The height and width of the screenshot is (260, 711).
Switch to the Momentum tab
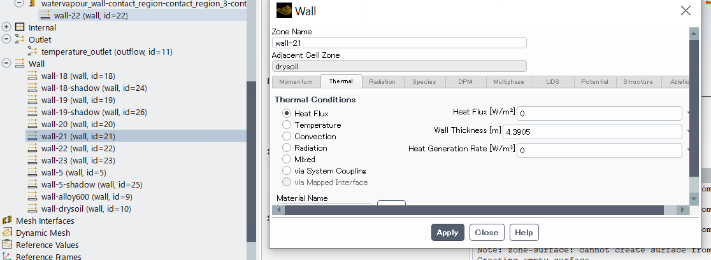[296, 82]
